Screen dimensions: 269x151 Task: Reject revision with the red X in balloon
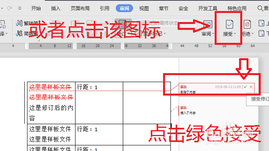click(251, 87)
